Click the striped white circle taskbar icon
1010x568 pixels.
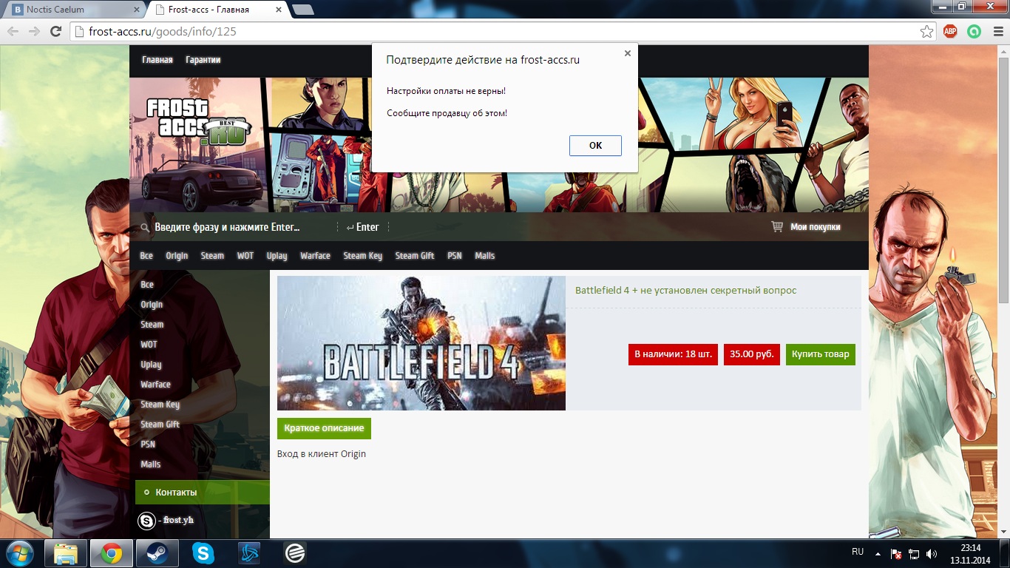coord(295,553)
